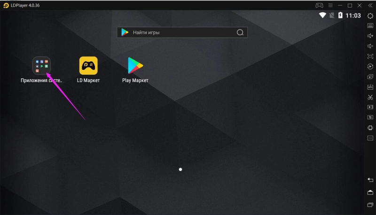This screenshot has height=215, width=376.
Task: Decrease volume using sidebar speaker minus
Action: point(370,46)
